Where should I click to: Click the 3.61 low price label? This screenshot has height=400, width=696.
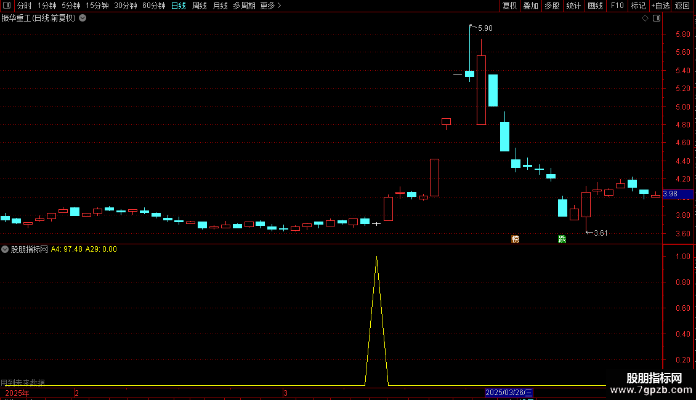pos(601,233)
